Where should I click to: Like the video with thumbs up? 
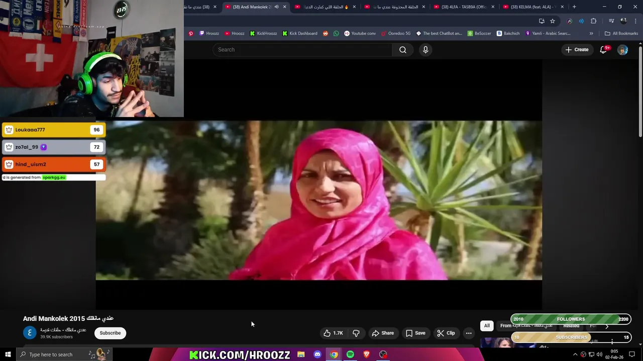(x=333, y=333)
